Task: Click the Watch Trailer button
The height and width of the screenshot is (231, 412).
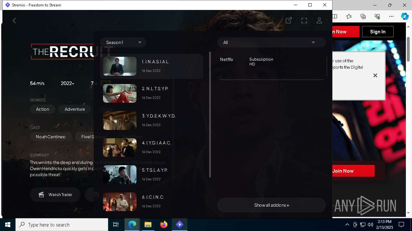Action: (x=55, y=195)
